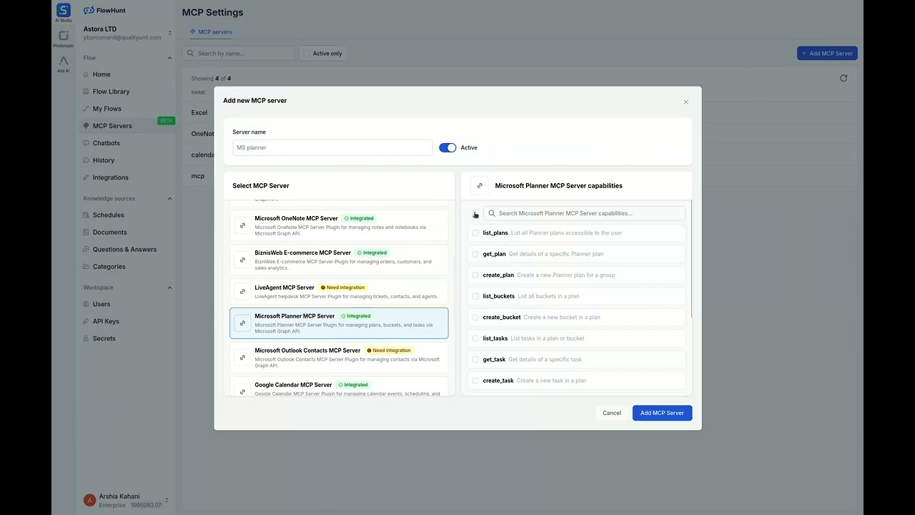Select Google Calendar MCP Server card
The image size is (915, 515).
coord(339,387)
